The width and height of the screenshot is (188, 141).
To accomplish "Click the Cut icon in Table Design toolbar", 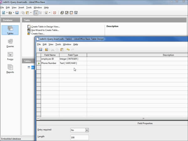I will pos(53,50).
